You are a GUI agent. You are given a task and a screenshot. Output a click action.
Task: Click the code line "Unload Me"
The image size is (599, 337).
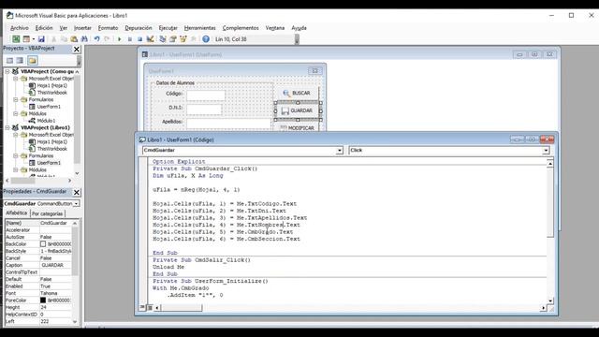168,267
